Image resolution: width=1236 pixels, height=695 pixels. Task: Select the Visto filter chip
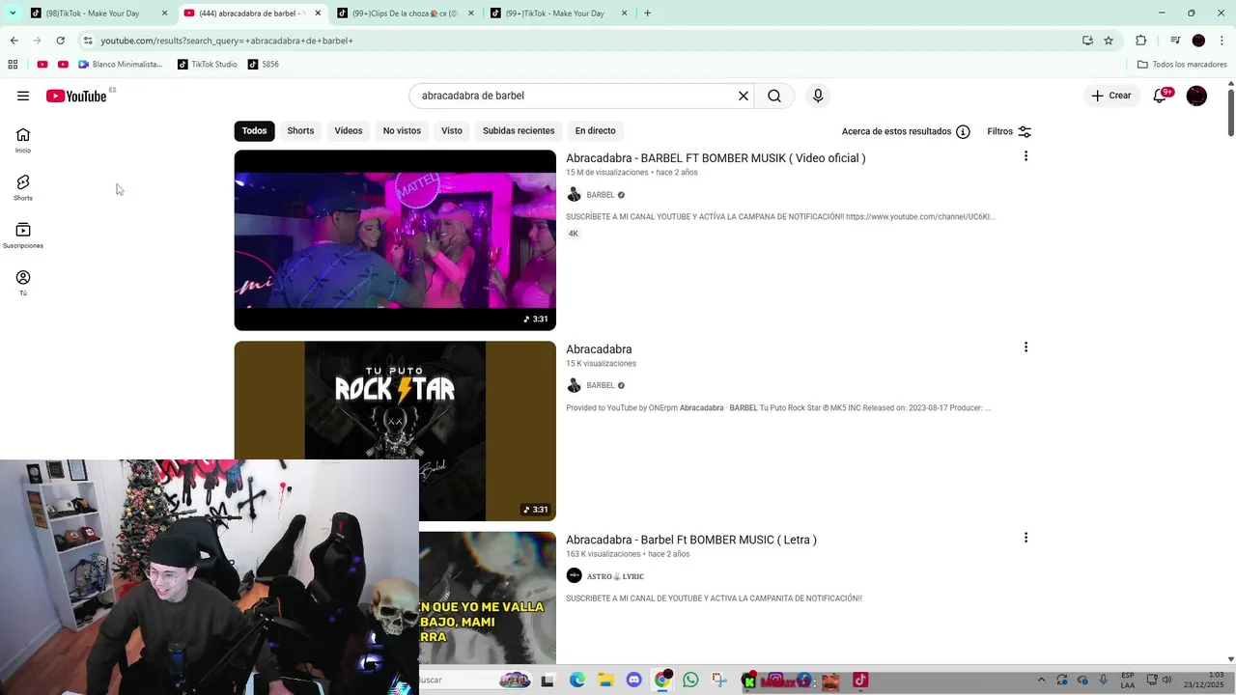[452, 131]
